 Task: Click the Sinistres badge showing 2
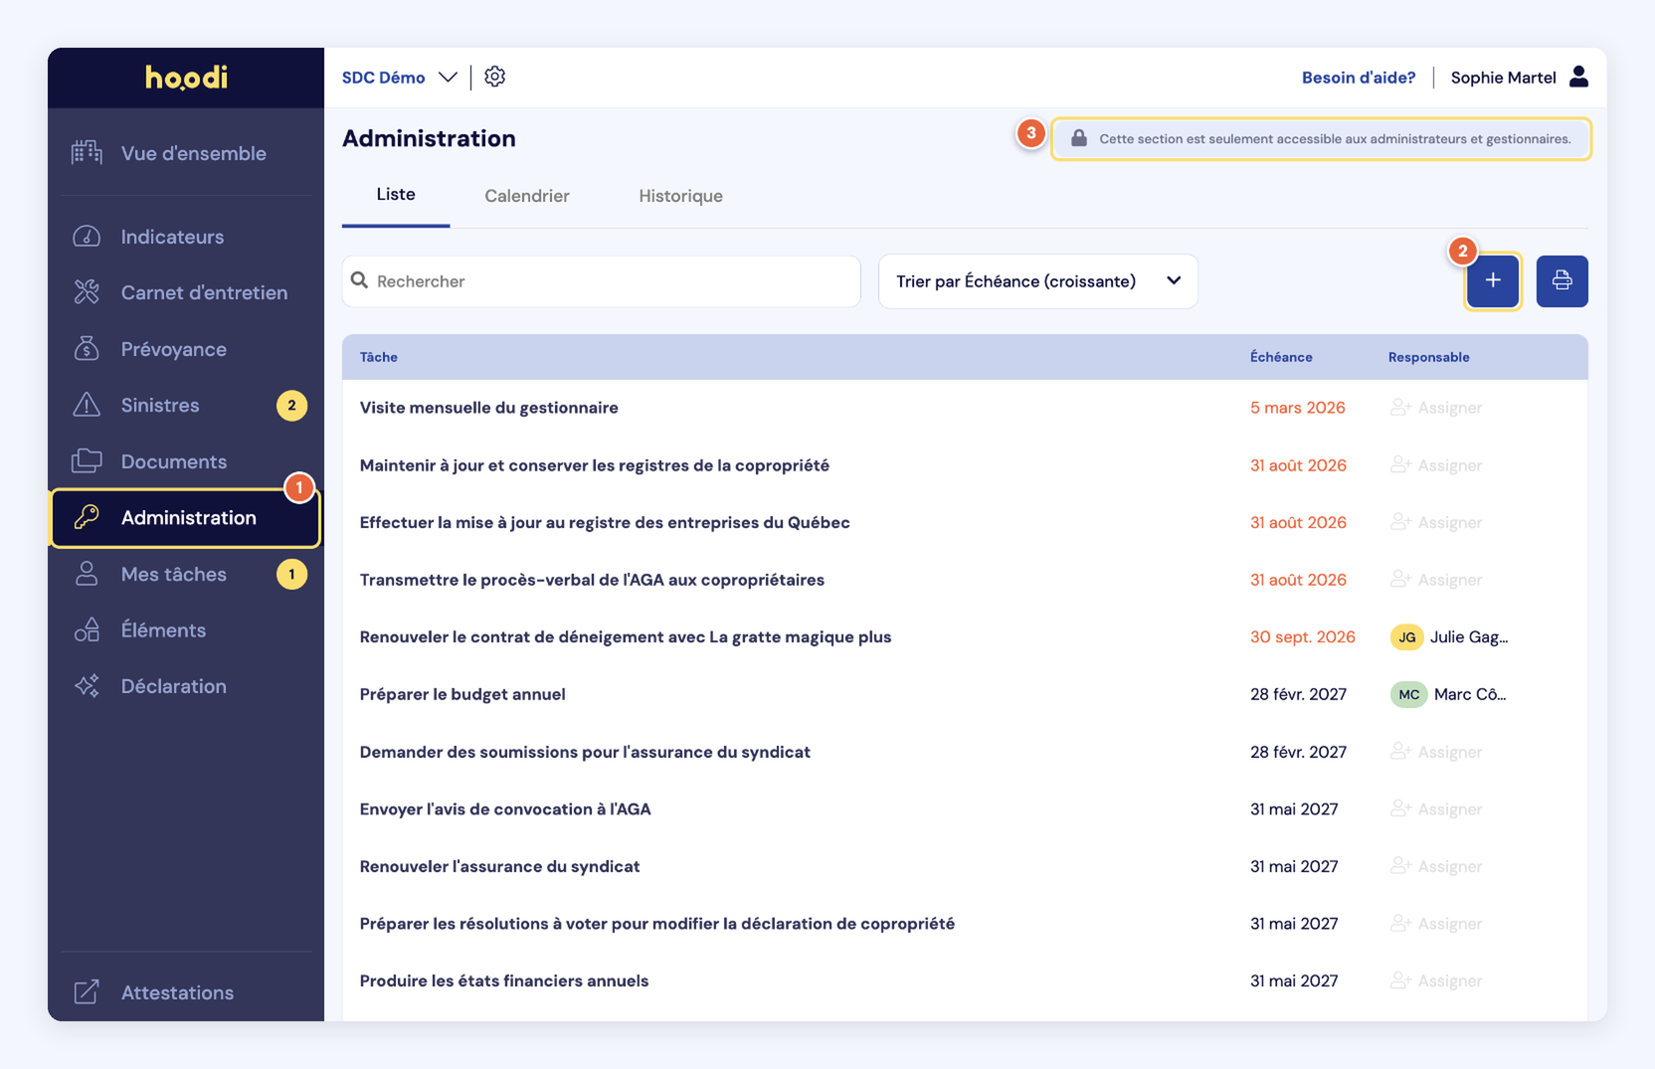(291, 405)
